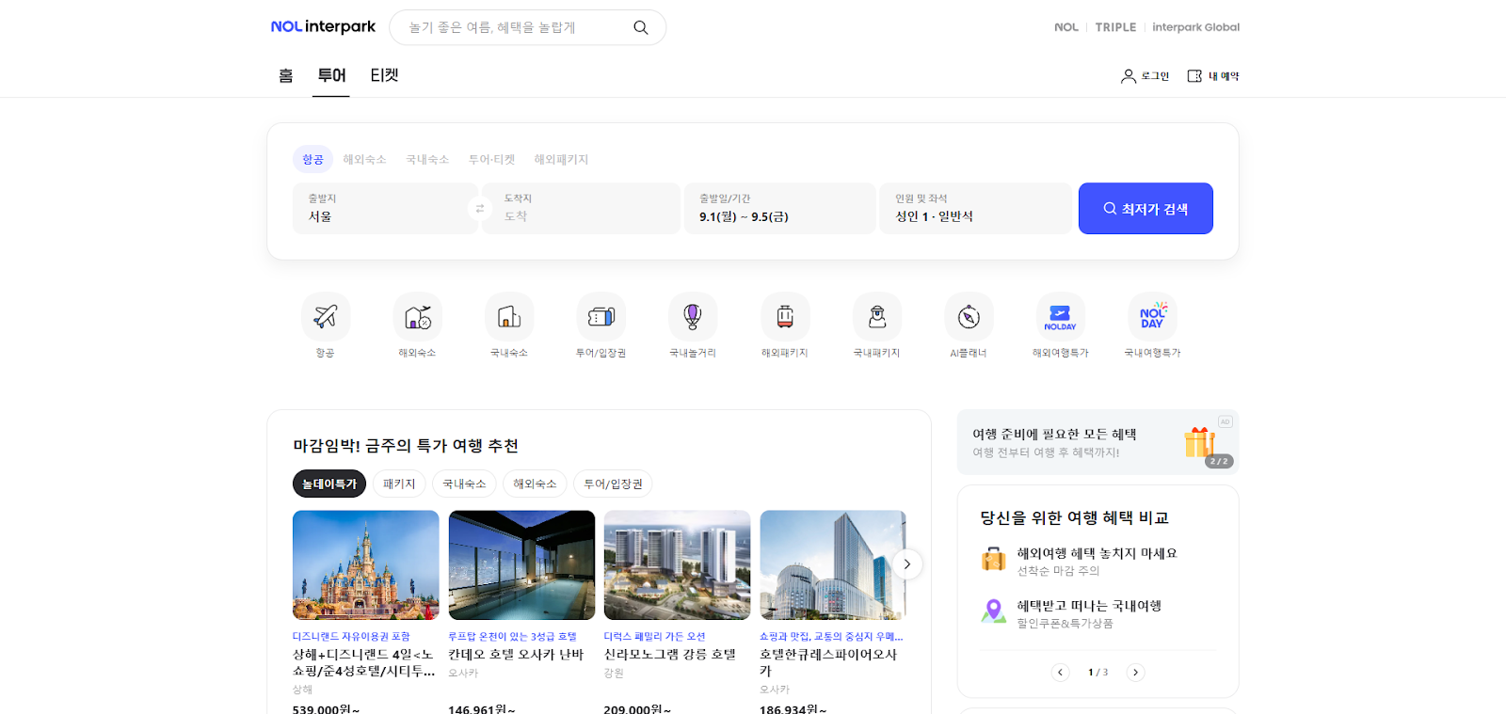The image size is (1506, 714).
Task: Click the 로그인 link
Action: tap(1155, 76)
